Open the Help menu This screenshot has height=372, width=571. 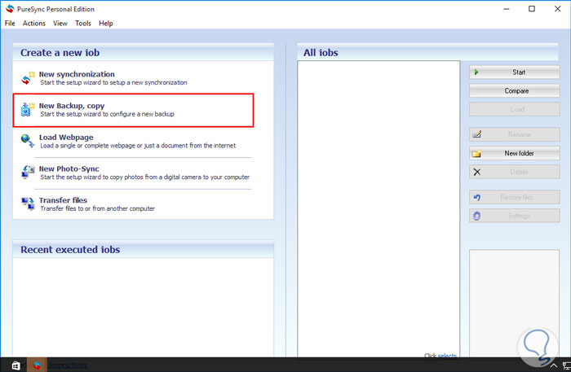coord(105,24)
